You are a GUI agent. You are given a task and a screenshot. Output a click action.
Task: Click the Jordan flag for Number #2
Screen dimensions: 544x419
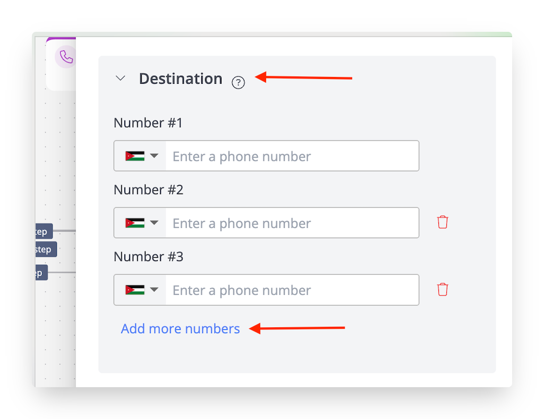[134, 223]
